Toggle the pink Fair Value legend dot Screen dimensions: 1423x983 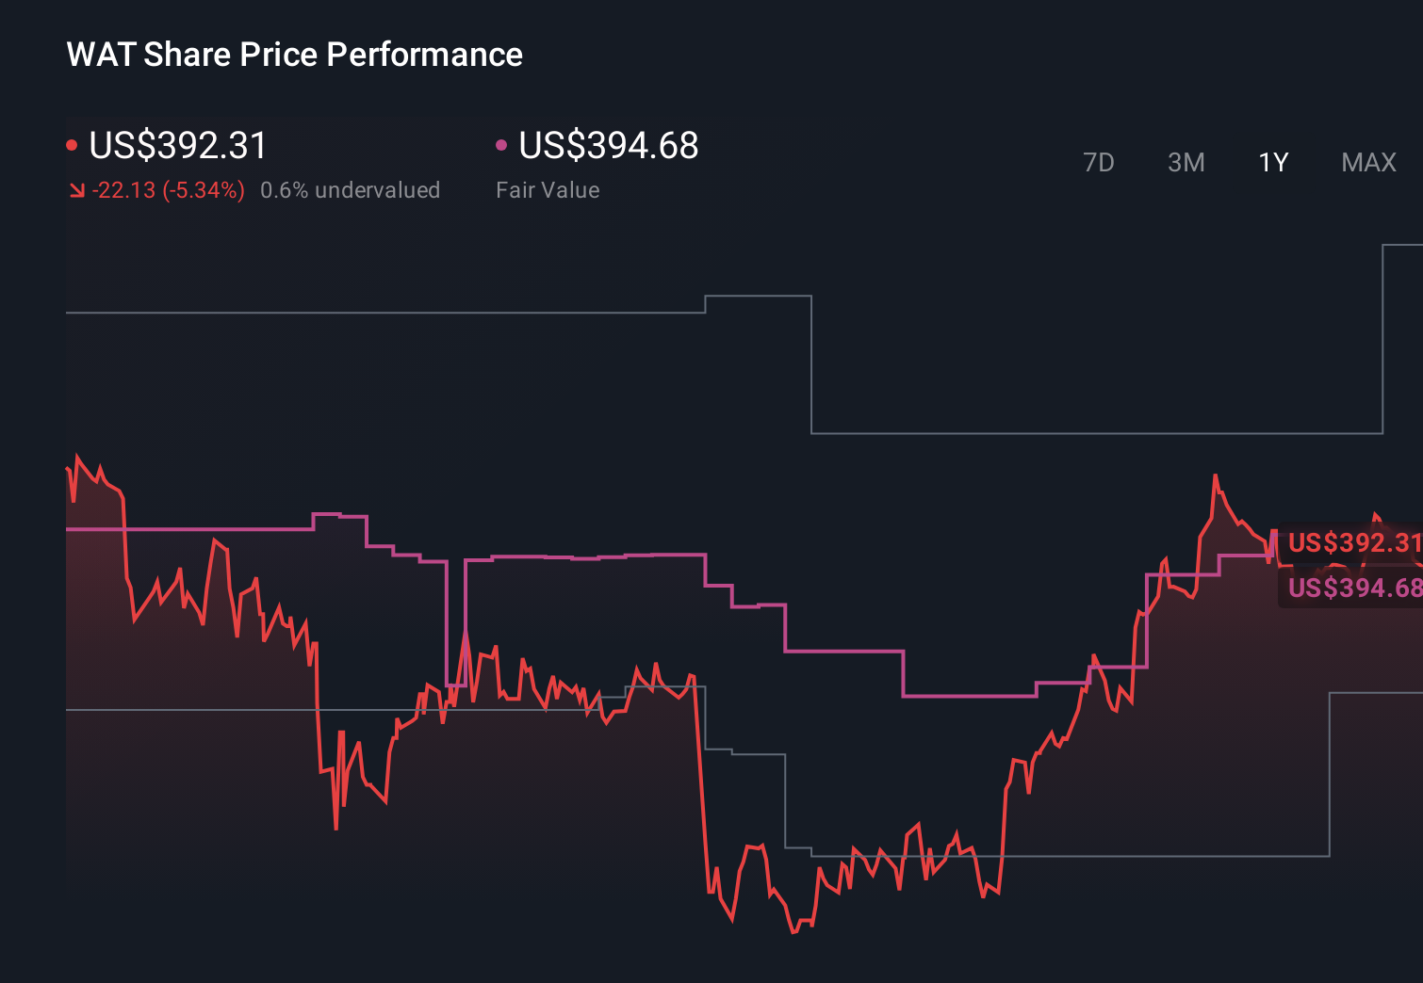(501, 144)
